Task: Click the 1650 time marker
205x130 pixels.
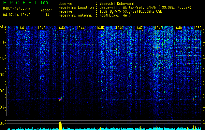Action: click(198, 28)
